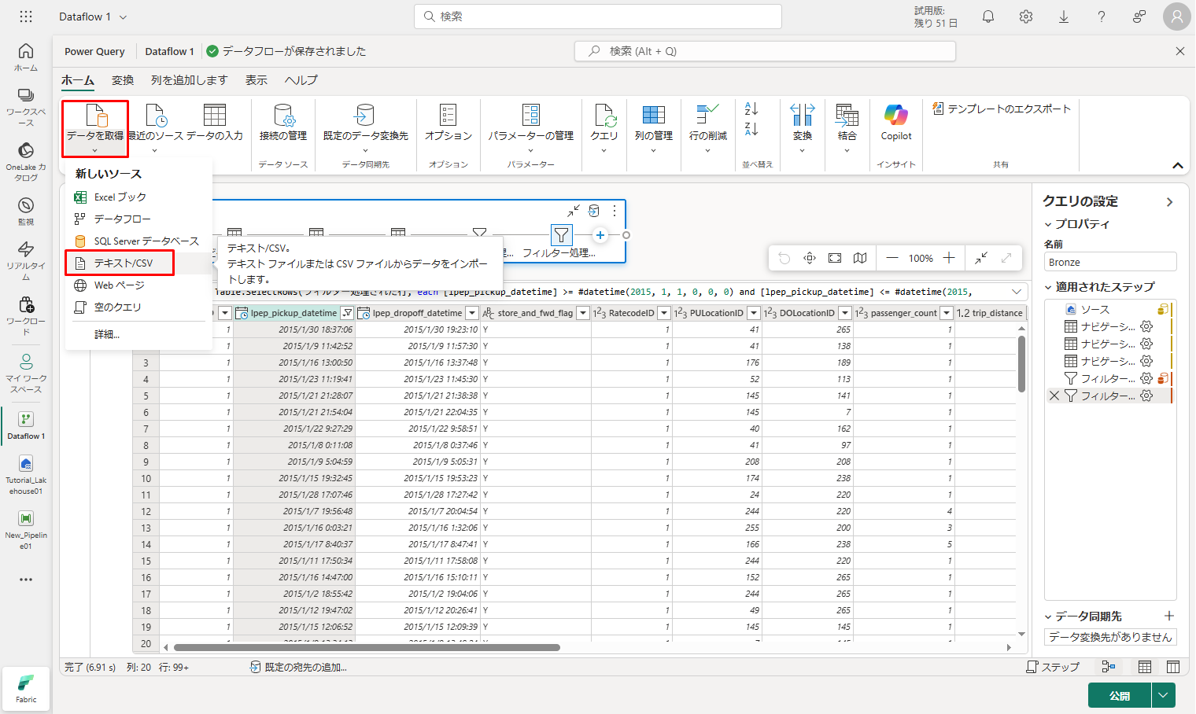Open the passenger_count column filter dropdown

947,313
